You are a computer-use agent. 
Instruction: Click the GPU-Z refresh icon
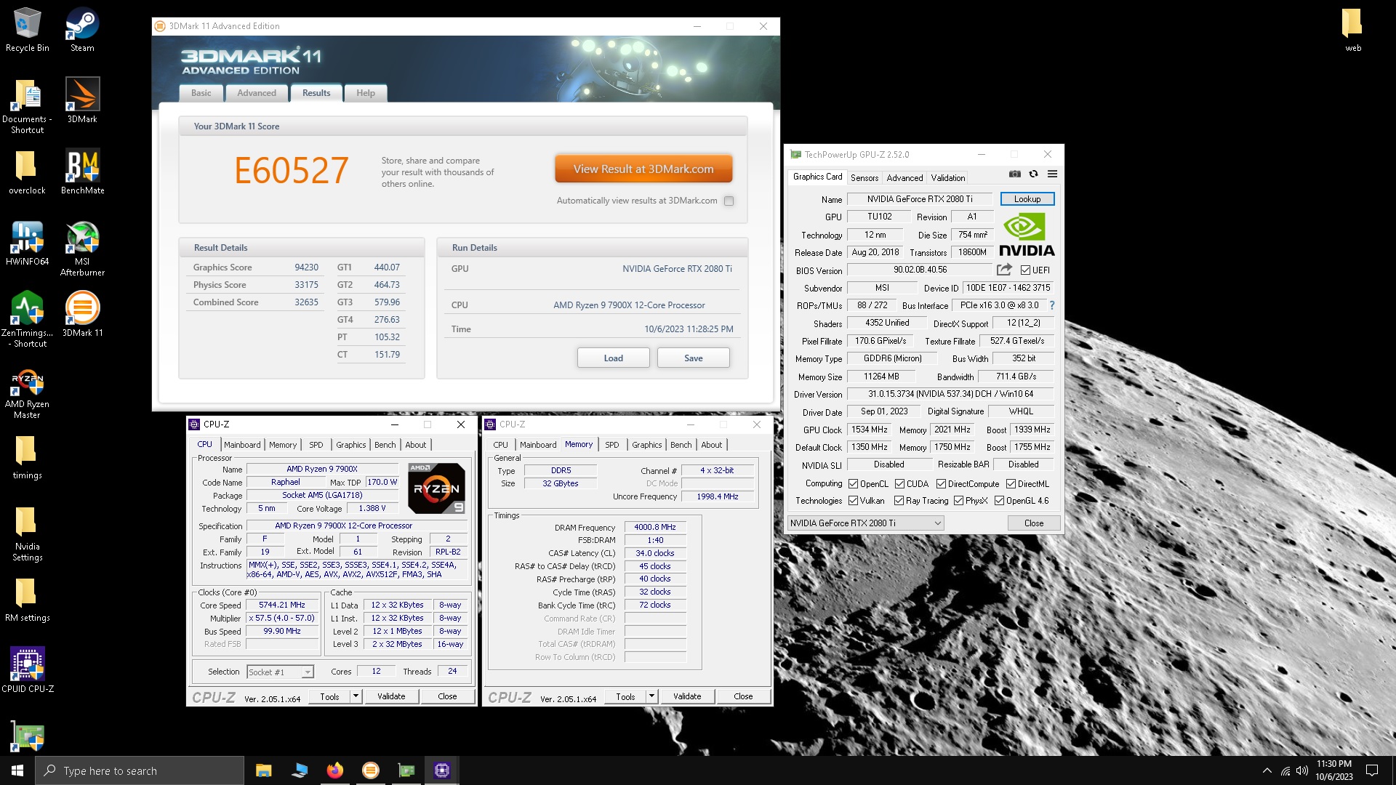(x=1033, y=174)
